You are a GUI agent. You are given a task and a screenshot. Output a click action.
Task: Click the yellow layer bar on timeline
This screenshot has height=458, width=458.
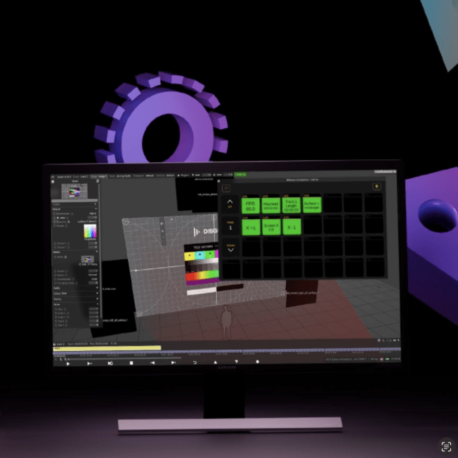pyautogui.click(x=107, y=348)
